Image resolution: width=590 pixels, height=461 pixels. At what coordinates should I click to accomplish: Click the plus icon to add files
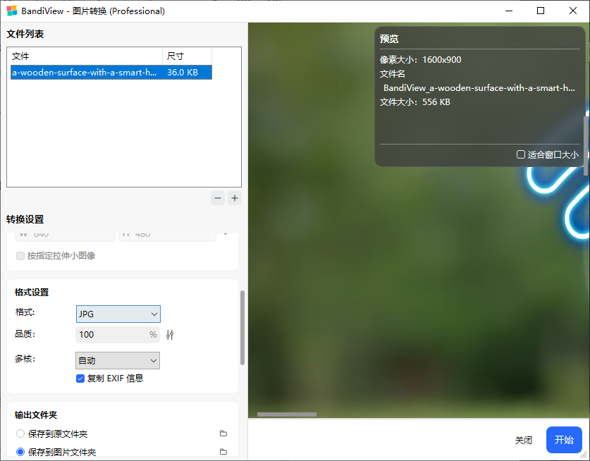coord(235,198)
